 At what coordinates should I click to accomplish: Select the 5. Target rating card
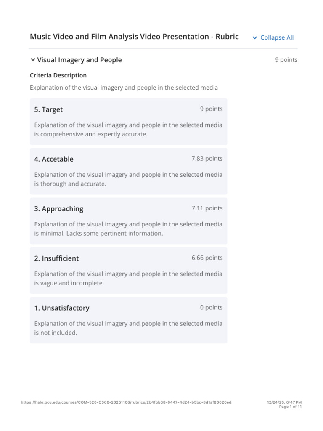pyautogui.click(x=129, y=122)
